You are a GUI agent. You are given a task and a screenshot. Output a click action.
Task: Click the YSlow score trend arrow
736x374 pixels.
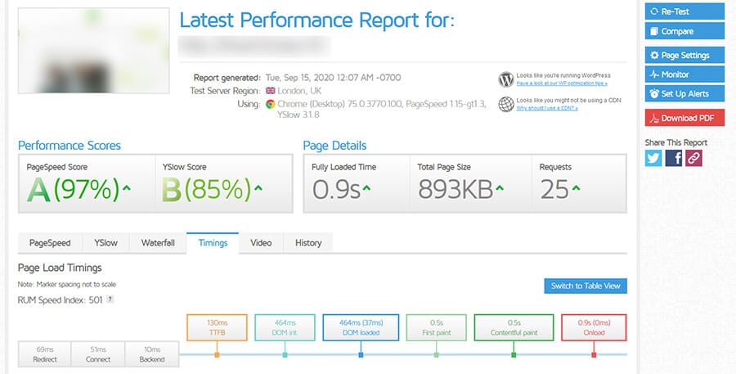pyautogui.click(x=258, y=188)
